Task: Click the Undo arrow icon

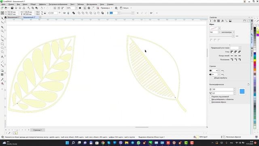Action: pyautogui.click(x=42, y=8)
